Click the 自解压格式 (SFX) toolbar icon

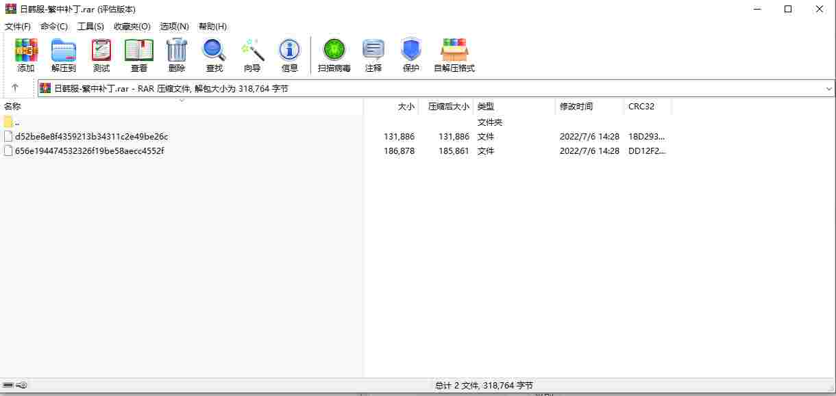tap(454, 50)
